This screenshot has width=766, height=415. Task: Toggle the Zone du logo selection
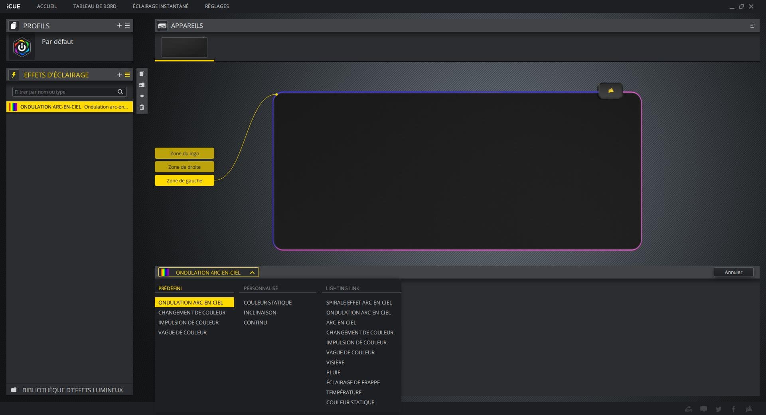(x=184, y=153)
